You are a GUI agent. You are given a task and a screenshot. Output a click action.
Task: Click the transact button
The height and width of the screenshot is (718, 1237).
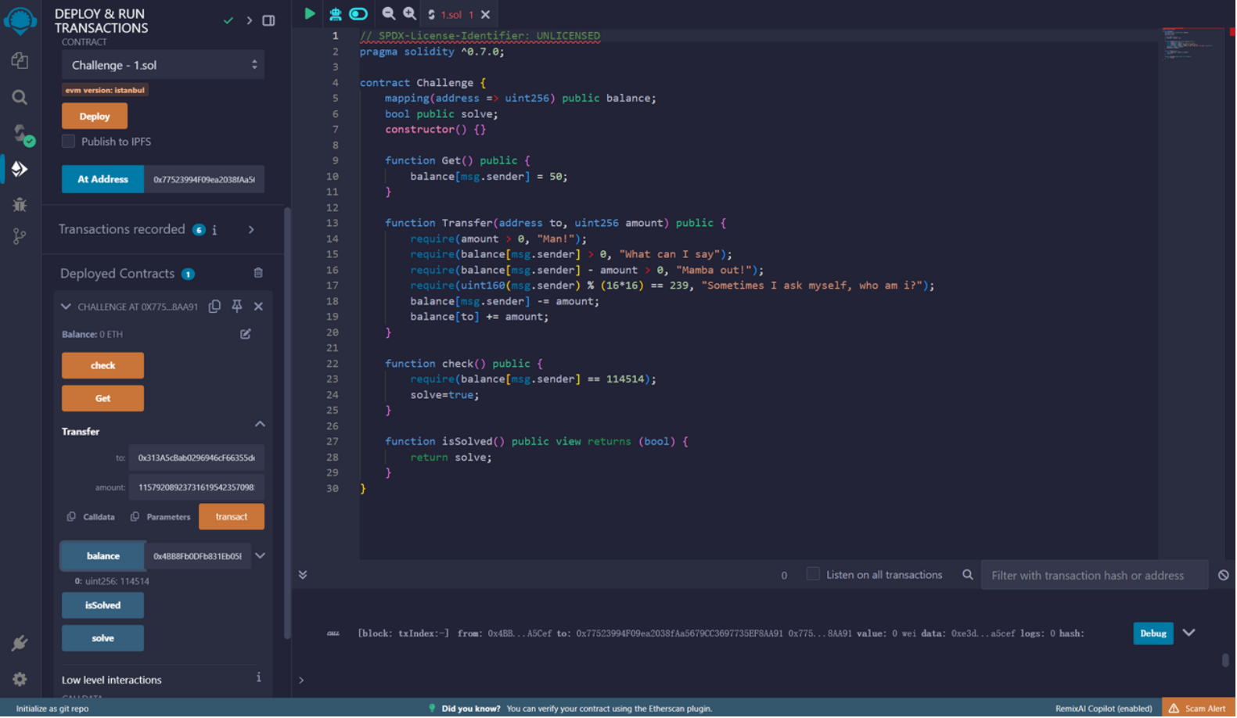tap(232, 518)
